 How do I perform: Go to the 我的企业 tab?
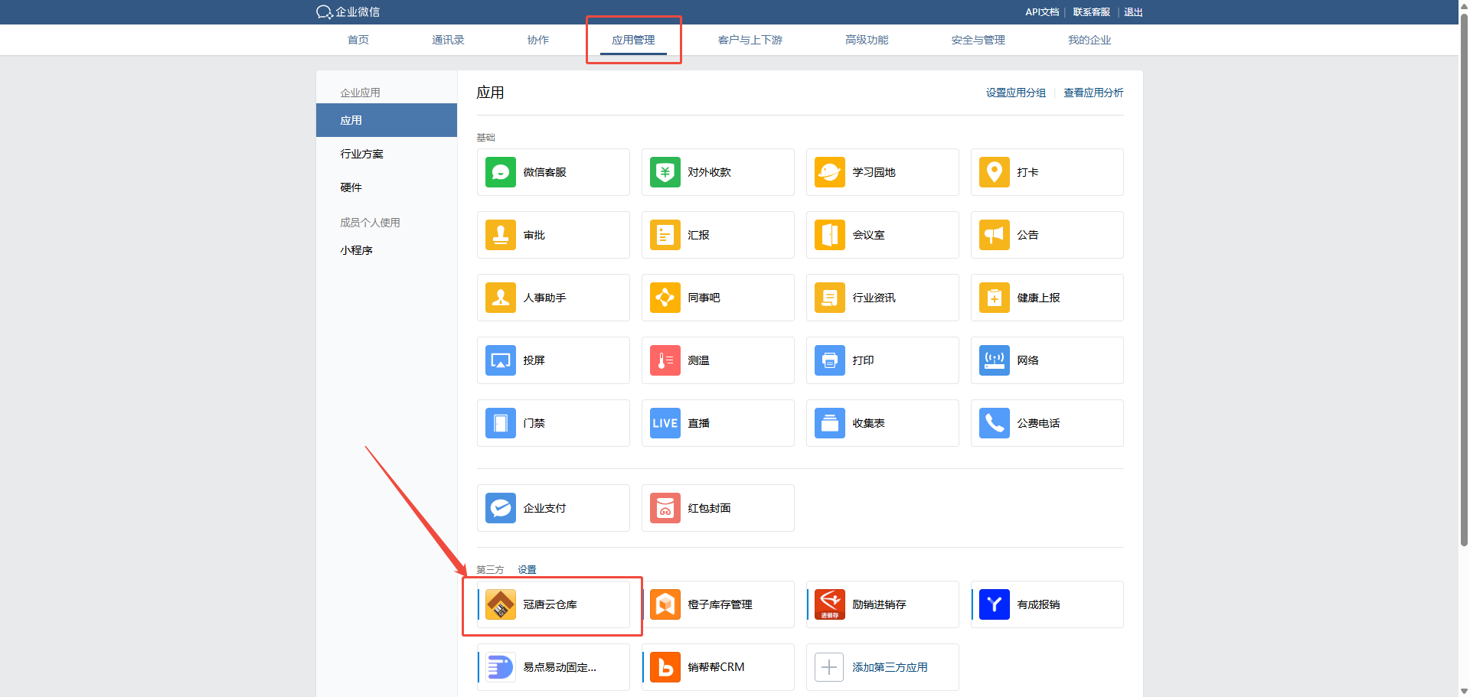pyautogui.click(x=1089, y=40)
